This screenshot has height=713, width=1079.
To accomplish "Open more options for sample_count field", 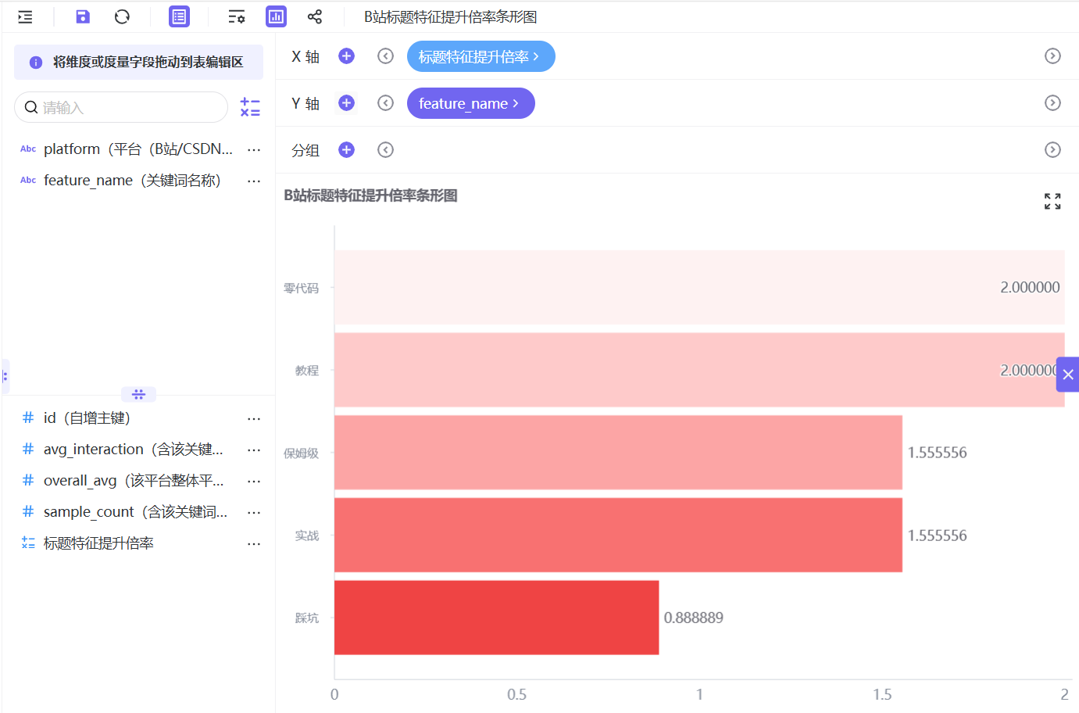I will (254, 512).
